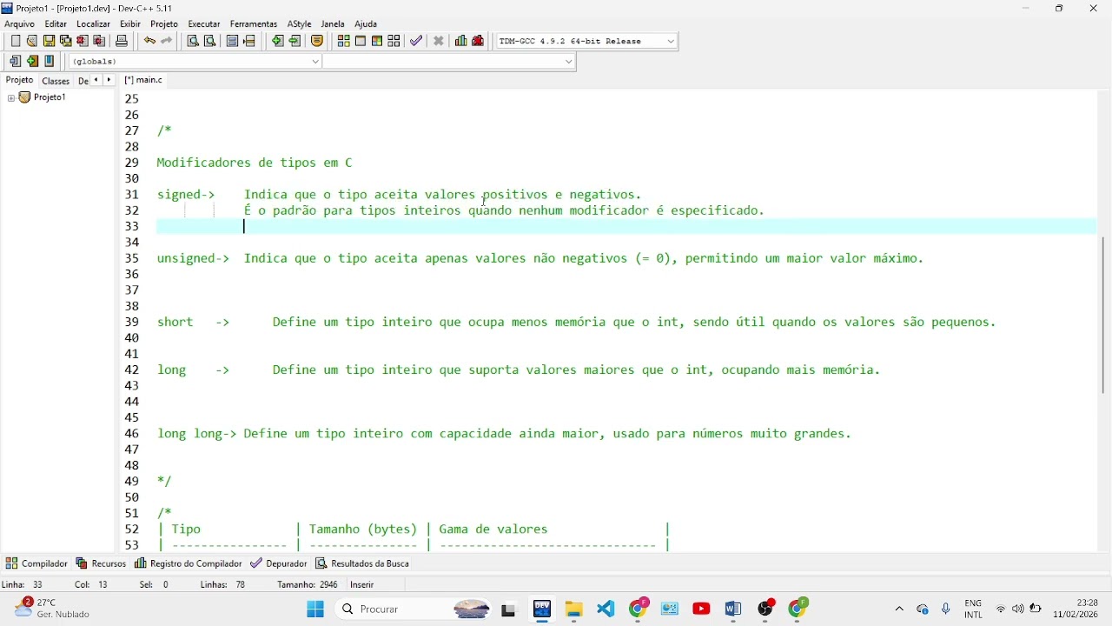This screenshot has height=626, width=1112.
Task: Open Visual Studio Code from taskbar
Action: click(606, 609)
